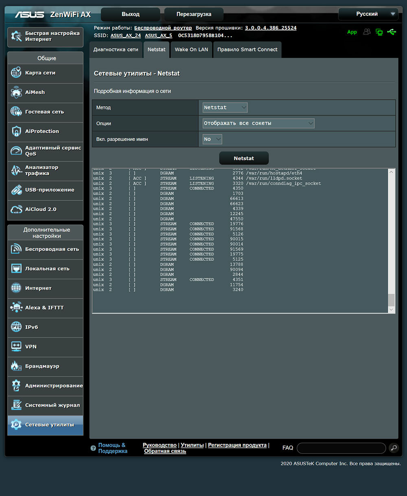Open the Руководство manual link
The image size is (407, 496).
[160, 445]
